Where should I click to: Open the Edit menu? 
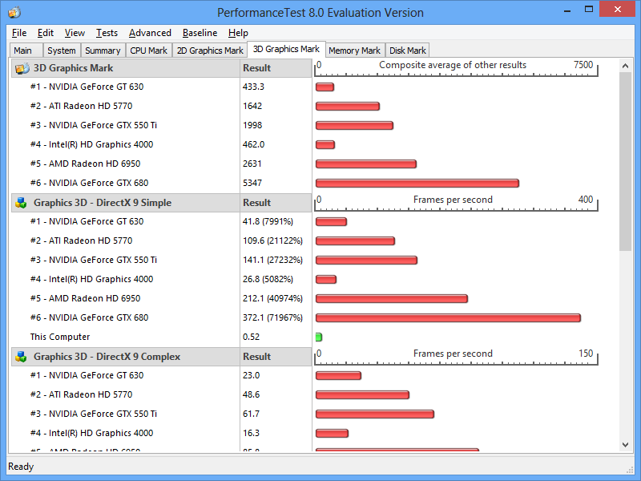(x=46, y=33)
